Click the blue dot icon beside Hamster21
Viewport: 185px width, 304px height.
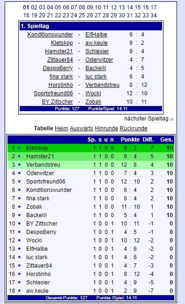[20, 156]
